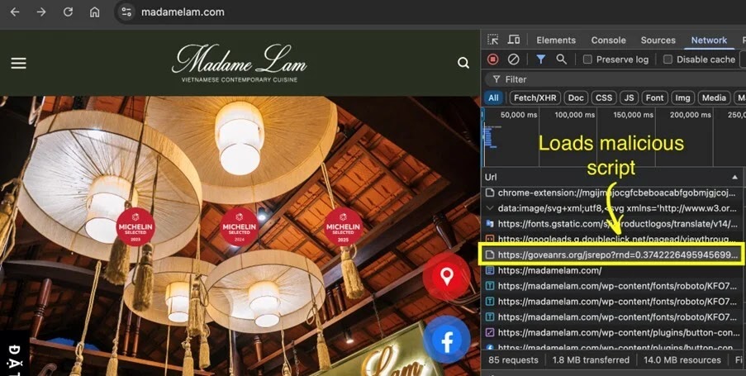Viewport: 746px width, 376px height.
Task: Click the blue Facebook floating button
Action: (x=447, y=340)
